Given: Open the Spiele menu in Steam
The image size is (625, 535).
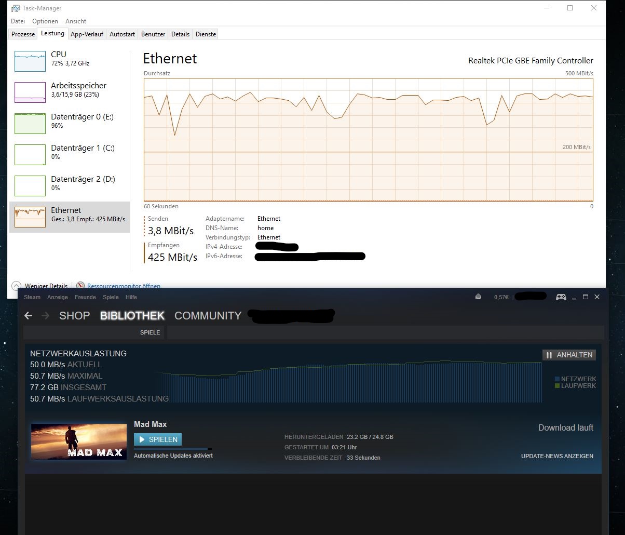Looking at the screenshot, I should click(111, 297).
